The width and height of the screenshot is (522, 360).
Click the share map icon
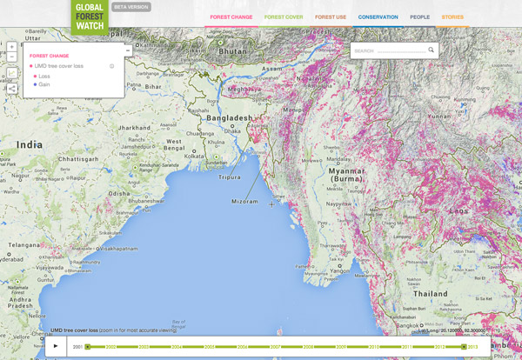[11, 88]
